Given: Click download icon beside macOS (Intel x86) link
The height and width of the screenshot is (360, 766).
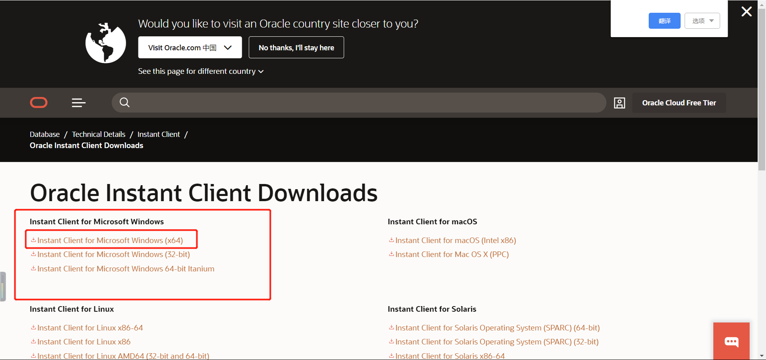Looking at the screenshot, I should tap(391, 240).
